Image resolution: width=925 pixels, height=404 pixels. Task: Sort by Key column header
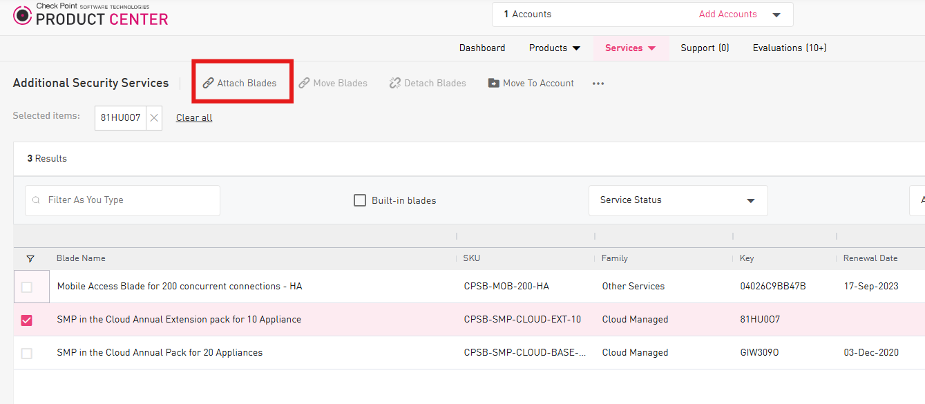tap(747, 259)
